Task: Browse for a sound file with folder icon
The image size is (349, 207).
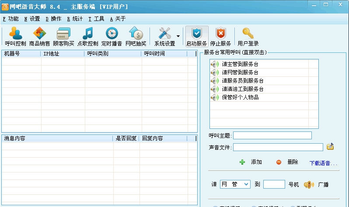Action: pyautogui.click(x=330, y=147)
